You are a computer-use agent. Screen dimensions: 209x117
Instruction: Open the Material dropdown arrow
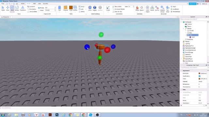pos(65,12)
